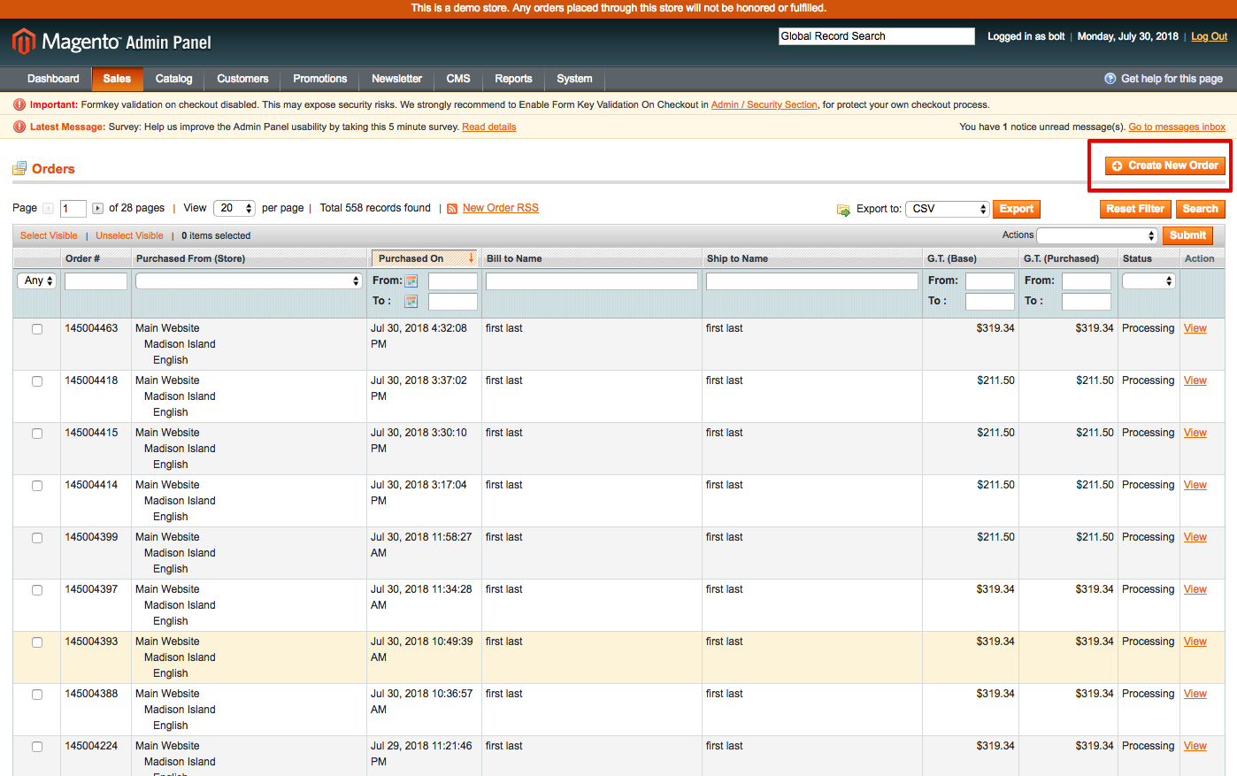Click the Submit actions button
This screenshot has height=776, width=1237.
tap(1187, 235)
